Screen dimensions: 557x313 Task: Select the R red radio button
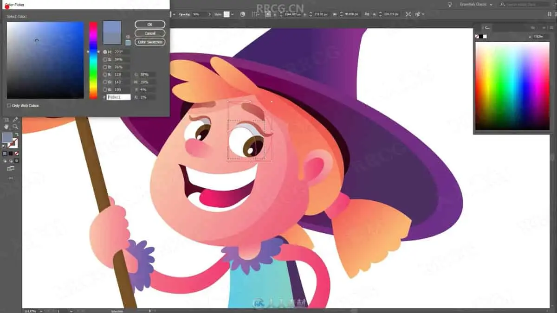pos(105,74)
